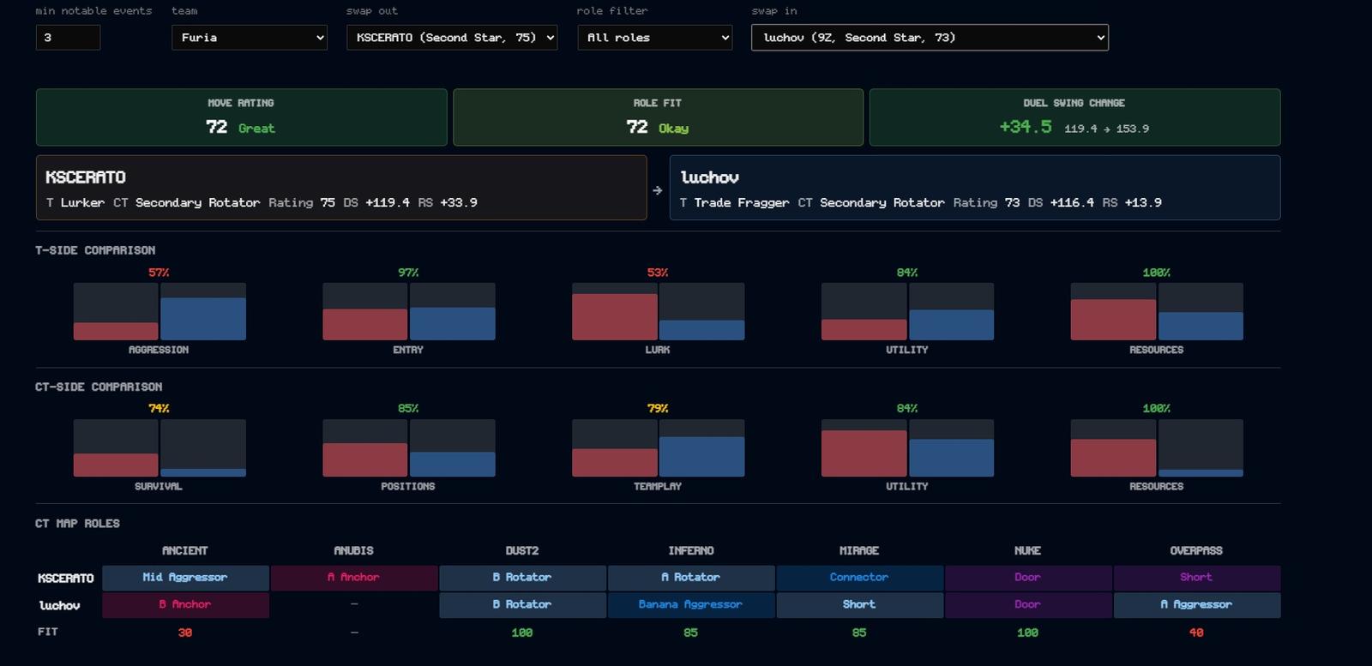Image resolution: width=1372 pixels, height=666 pixels.
Task: Click the T-side Lurk blue bar
Action: 701,330
